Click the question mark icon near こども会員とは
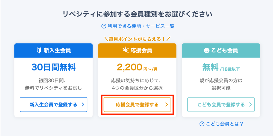 pyautogui.click(x=202, y=124)
